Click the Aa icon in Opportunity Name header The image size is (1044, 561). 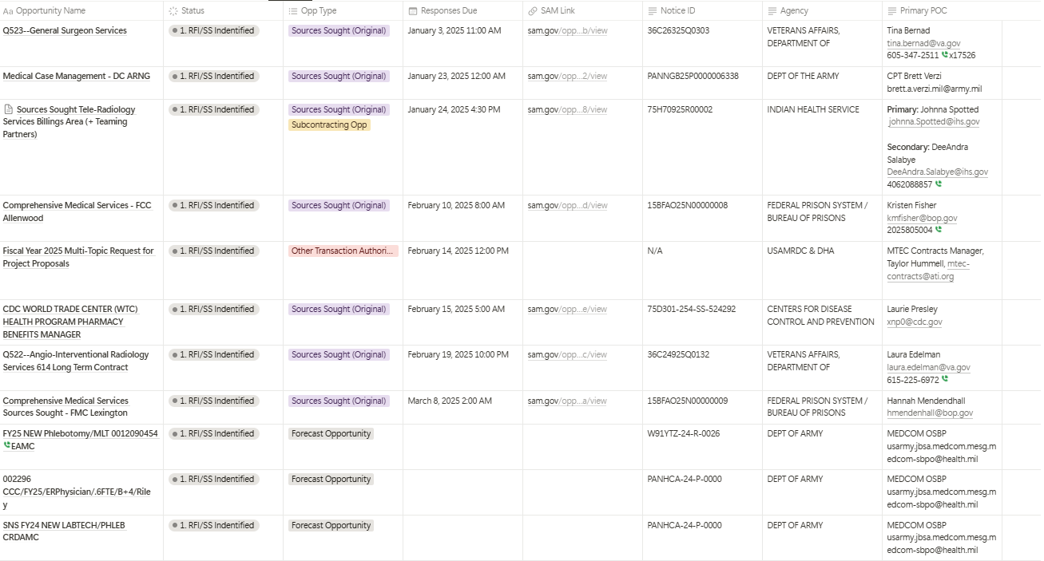8,11
